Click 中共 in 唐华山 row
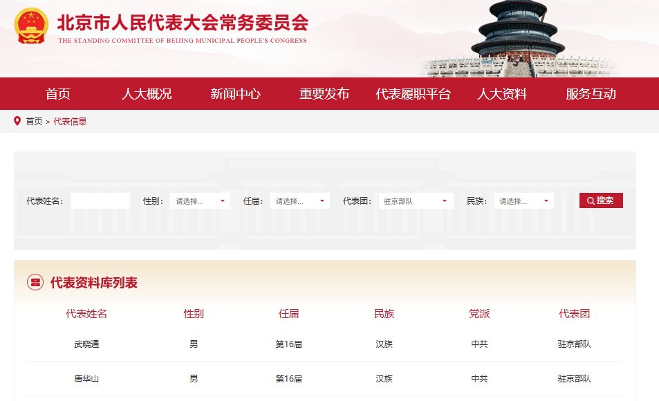The height and width of the screenshot is (401, 659). click(479, 379)
